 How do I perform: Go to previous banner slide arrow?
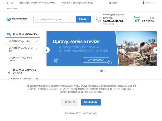click(x=47, y=50)
